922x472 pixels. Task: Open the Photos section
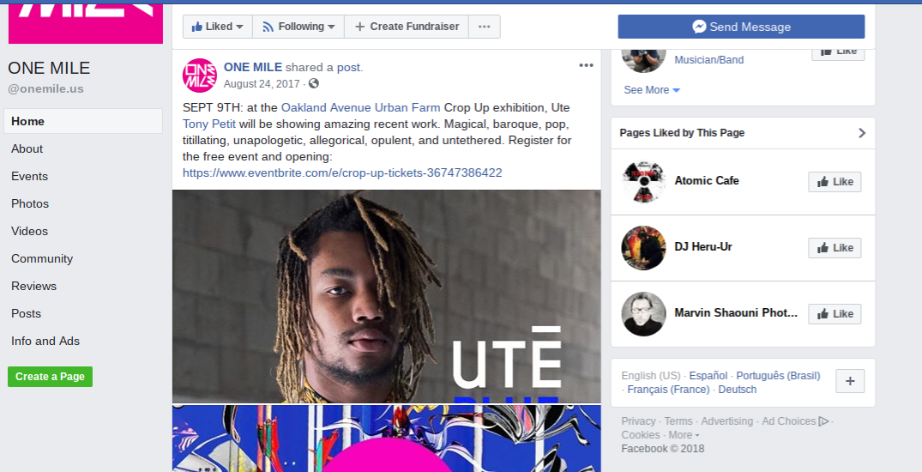pyautogui.click(x=30, y=203)
